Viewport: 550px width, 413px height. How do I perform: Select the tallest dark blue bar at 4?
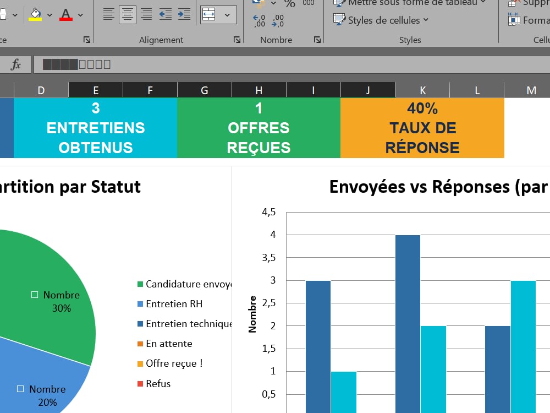(408, 324)
